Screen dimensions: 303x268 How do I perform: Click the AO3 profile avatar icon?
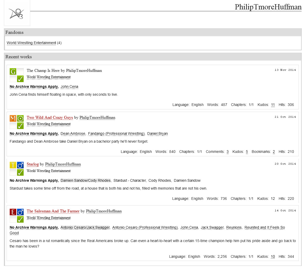17,13
